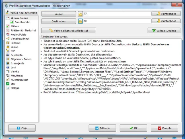
Task: Click the Salaus padlock icon
Action: 8,47
